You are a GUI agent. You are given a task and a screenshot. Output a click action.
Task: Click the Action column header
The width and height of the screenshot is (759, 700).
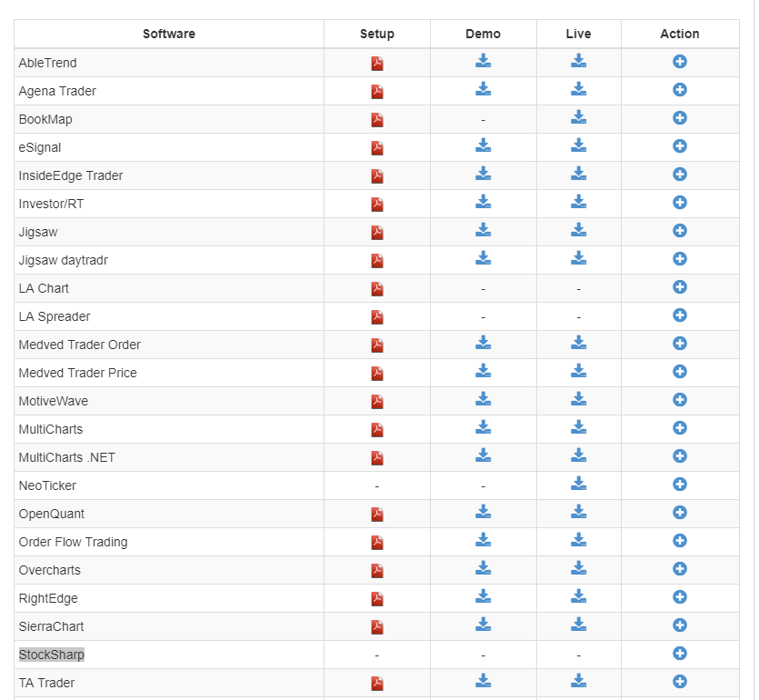tap(679, 34)
